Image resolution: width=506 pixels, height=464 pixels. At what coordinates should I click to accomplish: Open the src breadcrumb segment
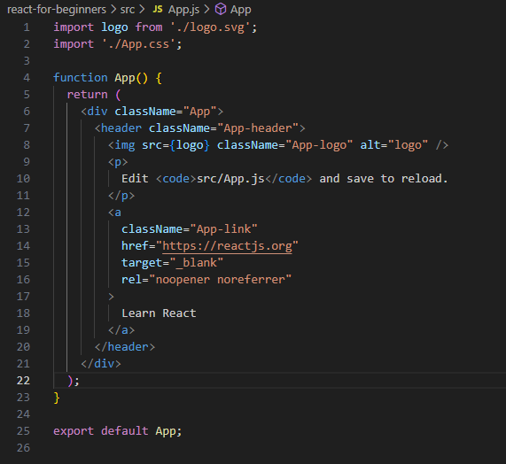click(x=127, y=10)
